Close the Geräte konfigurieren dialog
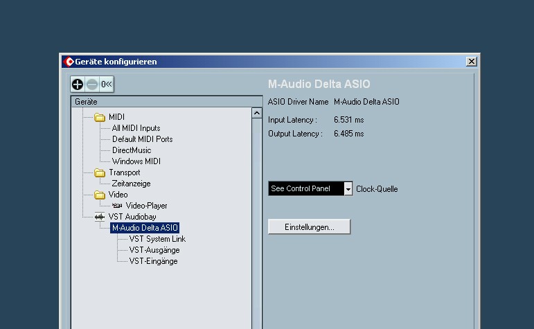This screenshot has width=534, height=329. pyautogui.click(x=472, y=62)
